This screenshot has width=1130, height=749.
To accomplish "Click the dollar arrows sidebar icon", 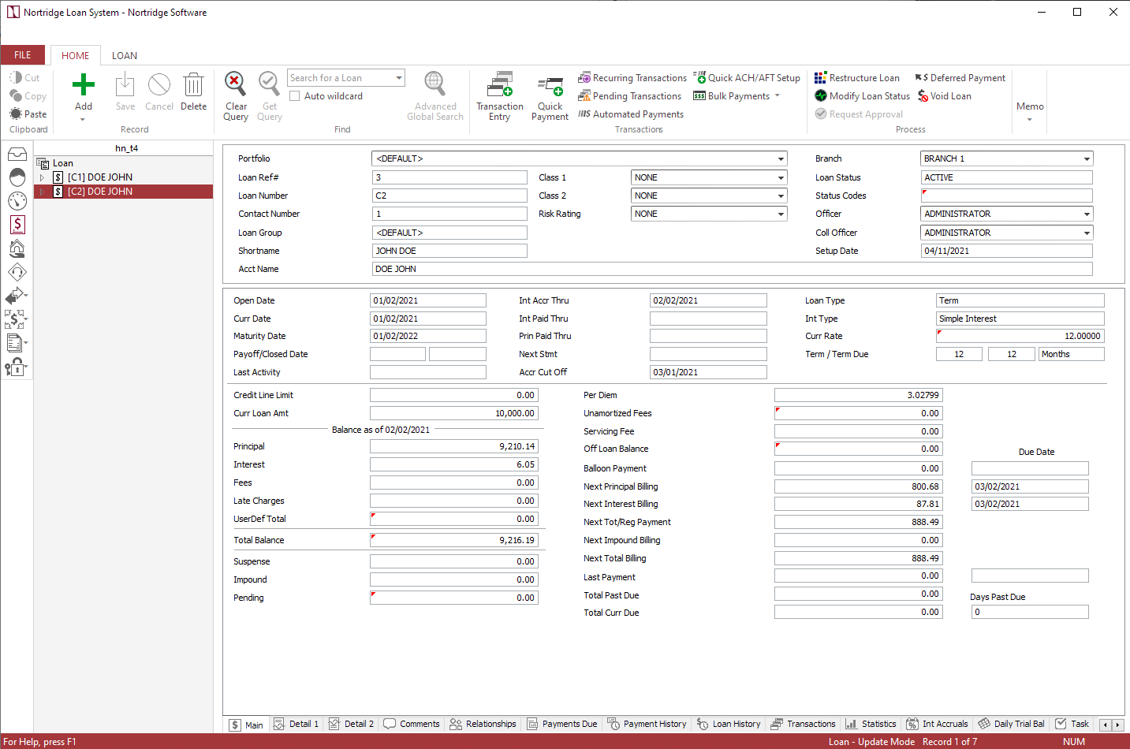I will (x=16, y=319).
